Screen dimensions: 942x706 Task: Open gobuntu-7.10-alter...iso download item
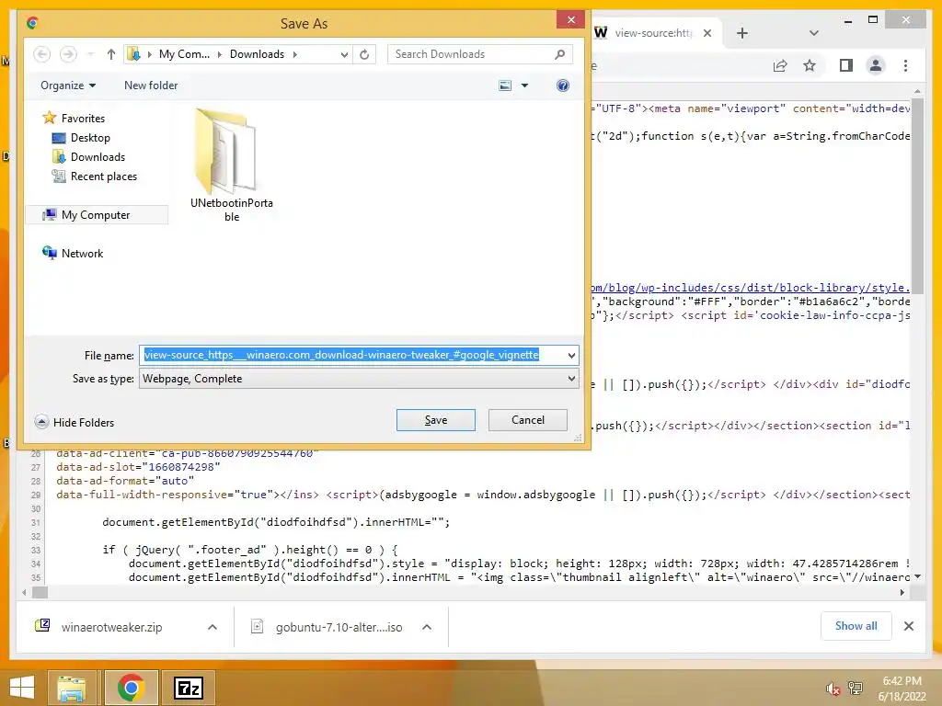(327, 627)
